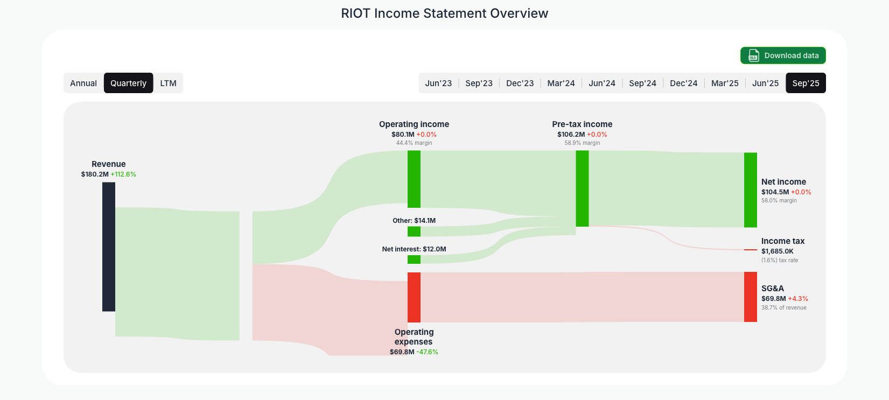Image resolution: width=889 pixels, height=400 pixels.
Task: Select the Mar'25 quarter
Action: [x=725, y=83]
